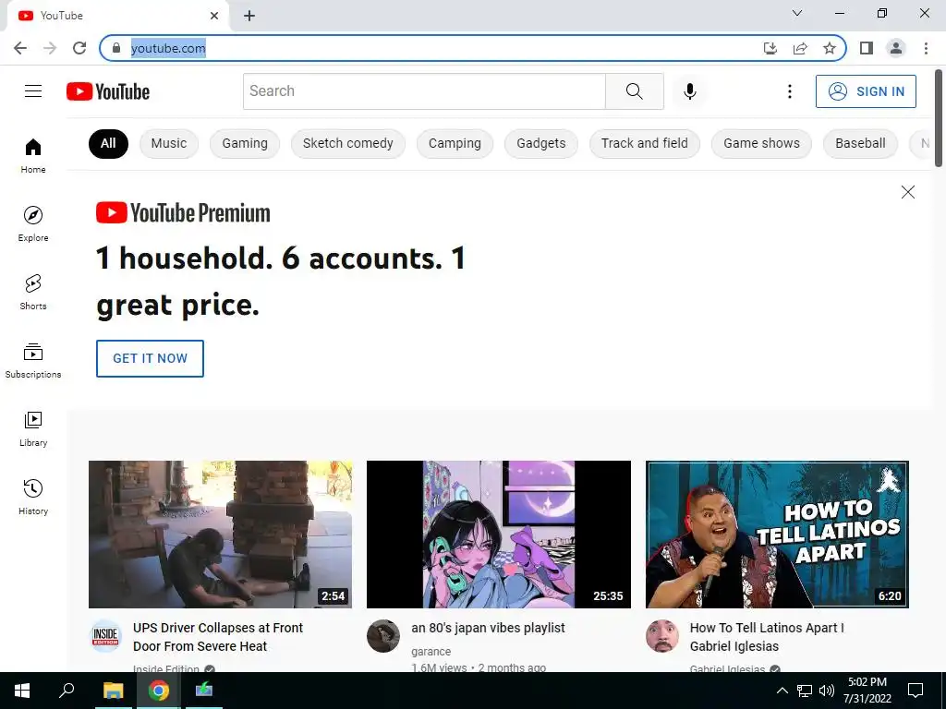The height and width of the screenshot is (709, 946).
Task: Select the Sketch comedy chip
Action: pyautogui.click(x=348, y=143)
